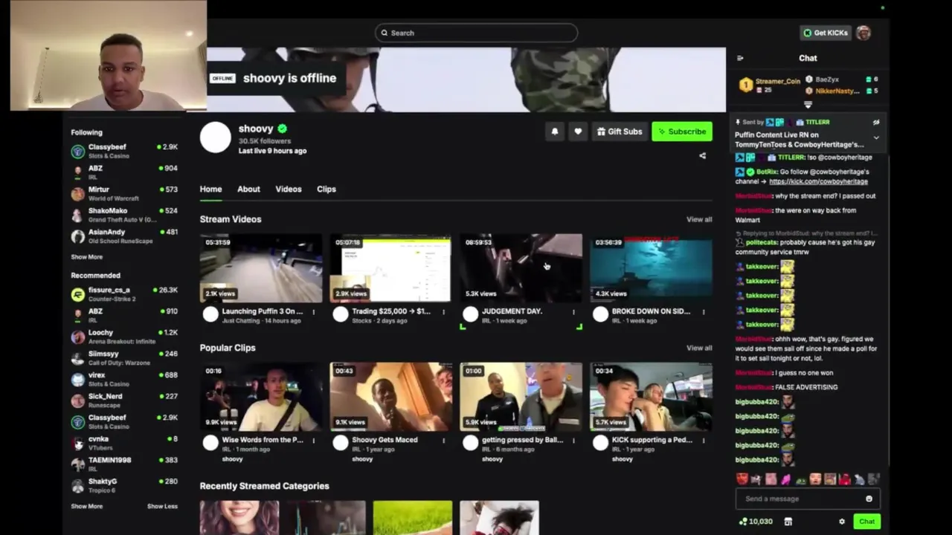Open user profile avatar at top right
Image resolution: width=952 pixels, height=535 pixels.
[863, 33]
